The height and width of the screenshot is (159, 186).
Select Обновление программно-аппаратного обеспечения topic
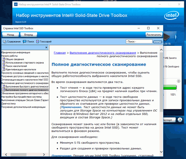click(x=25, y=93)
